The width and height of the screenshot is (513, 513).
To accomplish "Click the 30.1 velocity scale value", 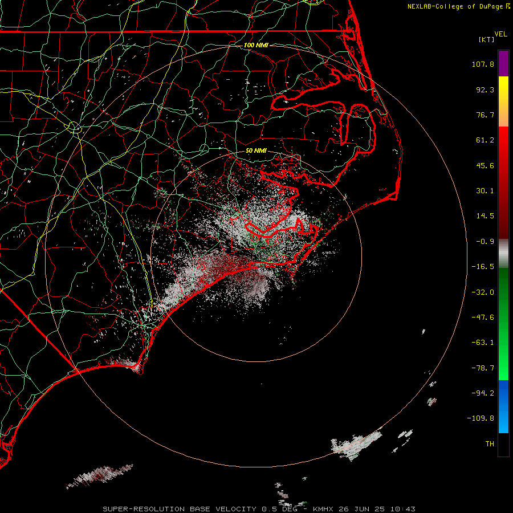I will tap(485, 191).
